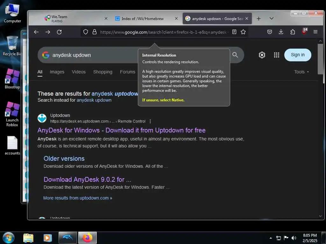Viewport: 326px width, 244px height.
Task: Open the Extensions puzzle-piece icon
Action: point(293,32)
